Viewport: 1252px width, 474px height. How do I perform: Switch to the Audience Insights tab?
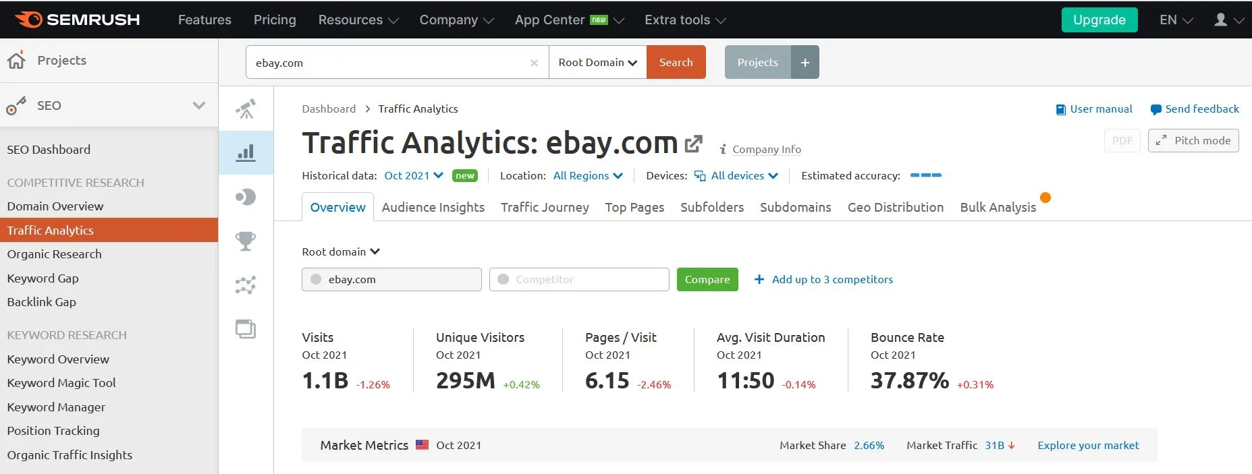(x=433, y=207)
